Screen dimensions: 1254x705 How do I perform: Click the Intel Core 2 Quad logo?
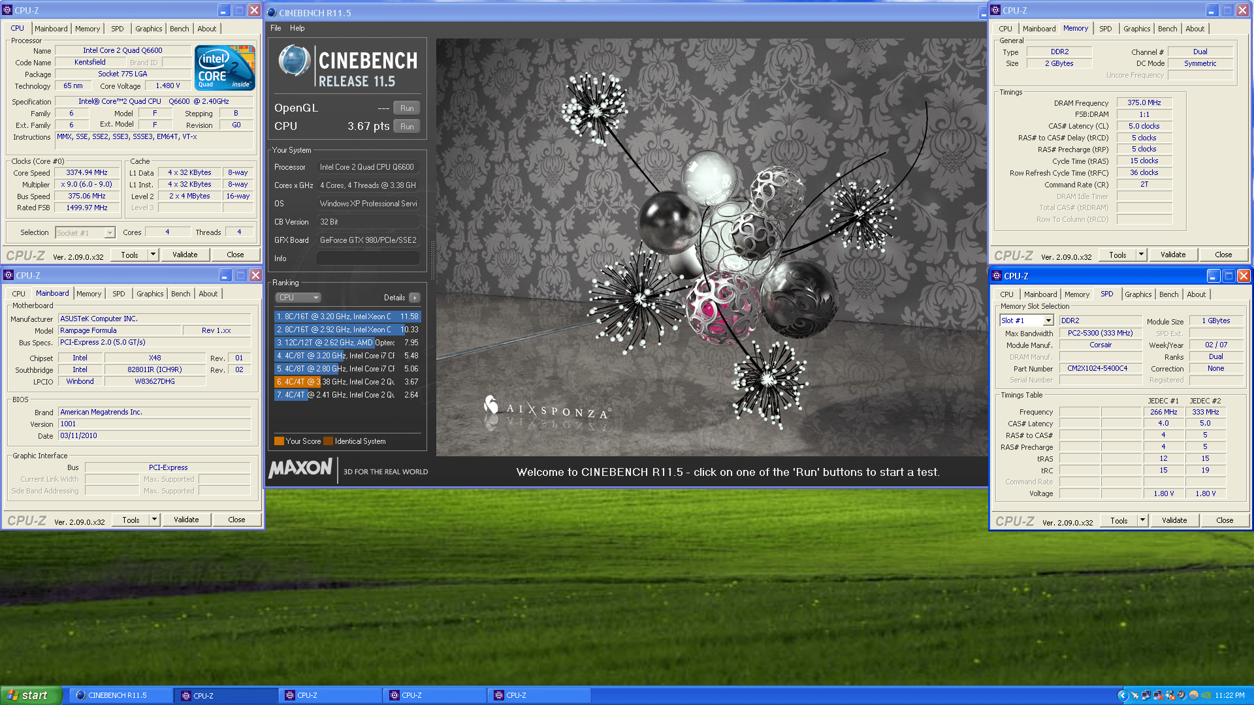(x=225, y=67)
